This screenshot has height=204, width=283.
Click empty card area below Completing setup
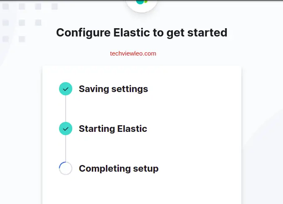click(x=141, y=191)
